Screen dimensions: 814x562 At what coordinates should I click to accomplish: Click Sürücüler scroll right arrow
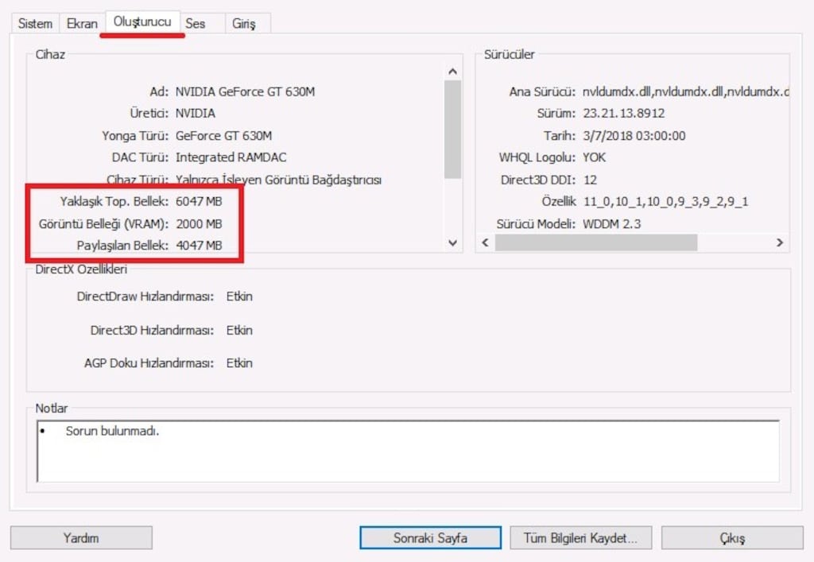(779, 242)
